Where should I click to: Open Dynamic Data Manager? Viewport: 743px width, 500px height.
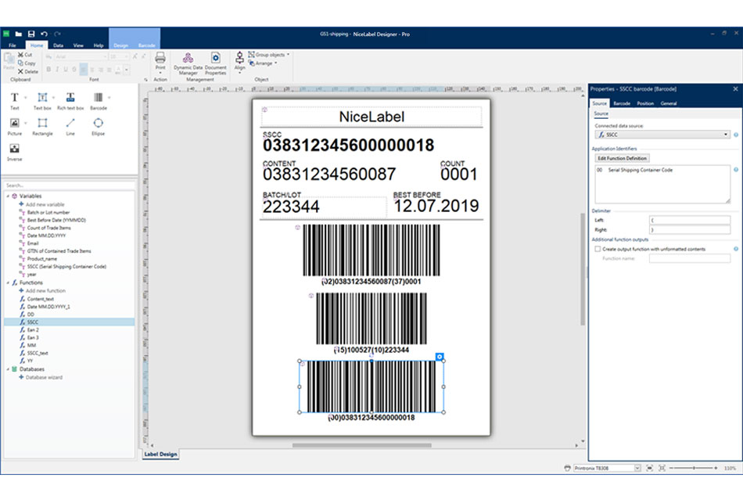coord(188,63)
